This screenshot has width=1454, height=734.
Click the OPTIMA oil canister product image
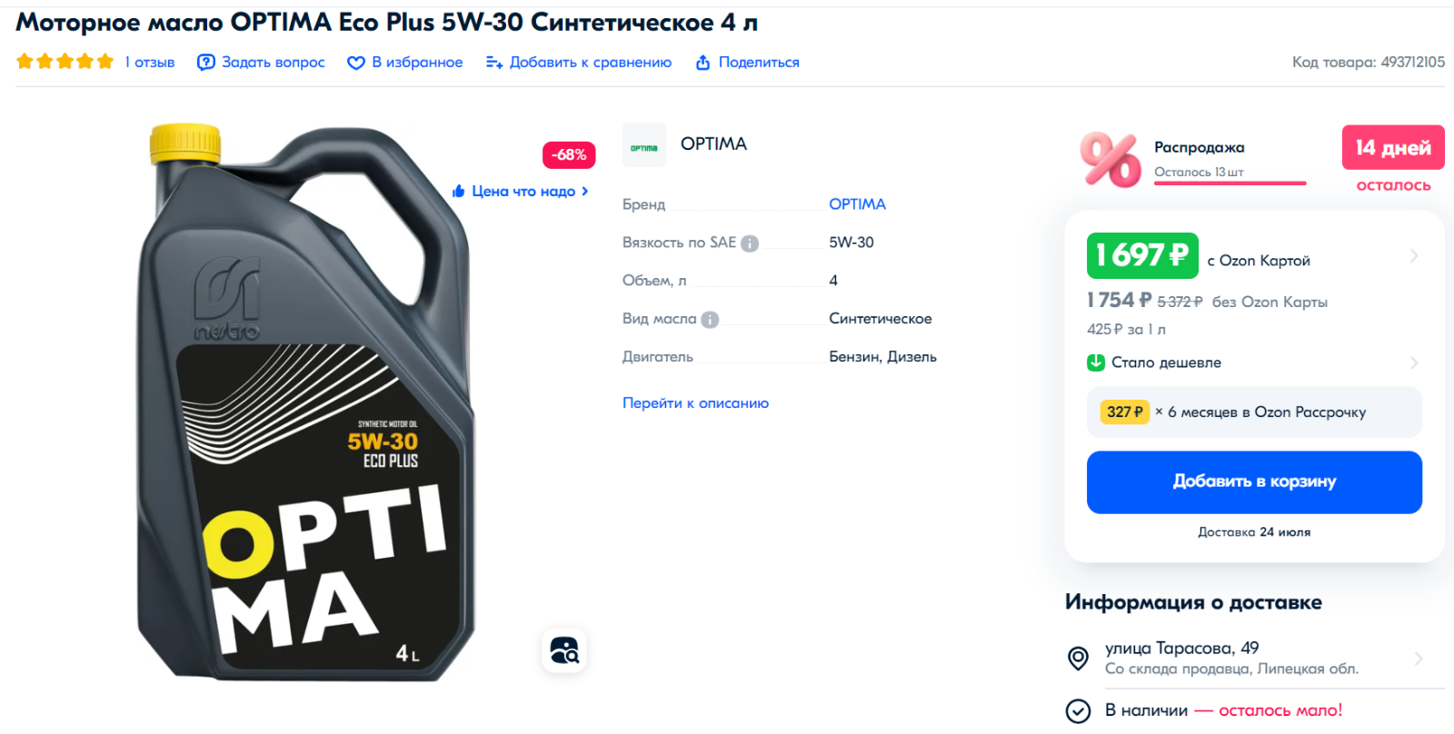305,402
